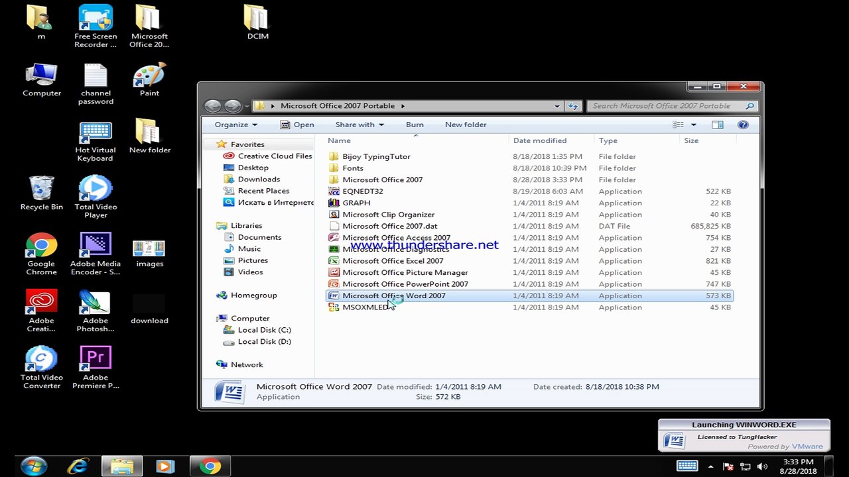Select the Adobe Premiere Pro desktop shortcut

pos(96,360)
